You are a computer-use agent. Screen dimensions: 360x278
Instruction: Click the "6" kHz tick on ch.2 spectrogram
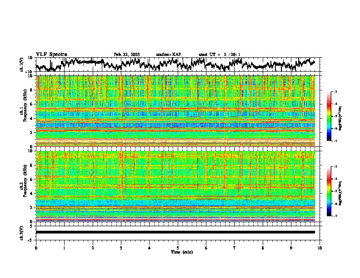pos(32,179)
